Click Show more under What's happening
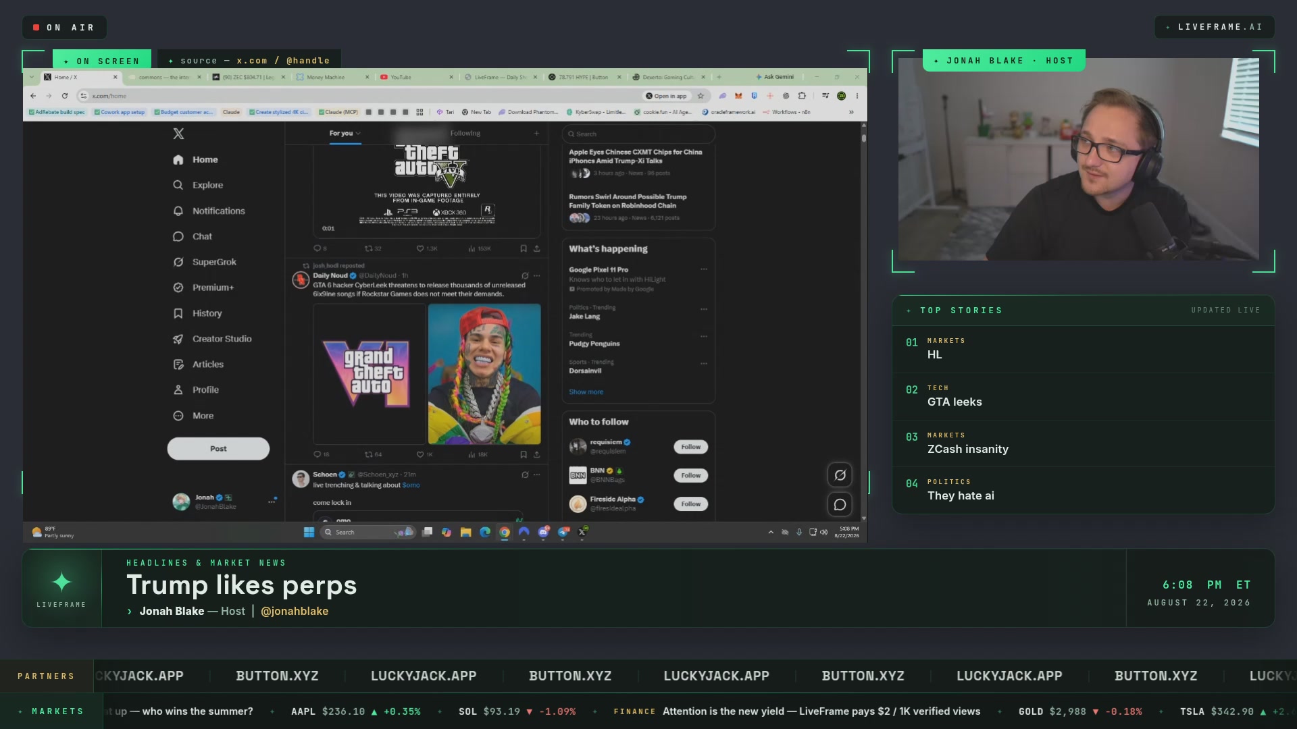The width and height of the screenshot is (1297, 729). (586, 392)
